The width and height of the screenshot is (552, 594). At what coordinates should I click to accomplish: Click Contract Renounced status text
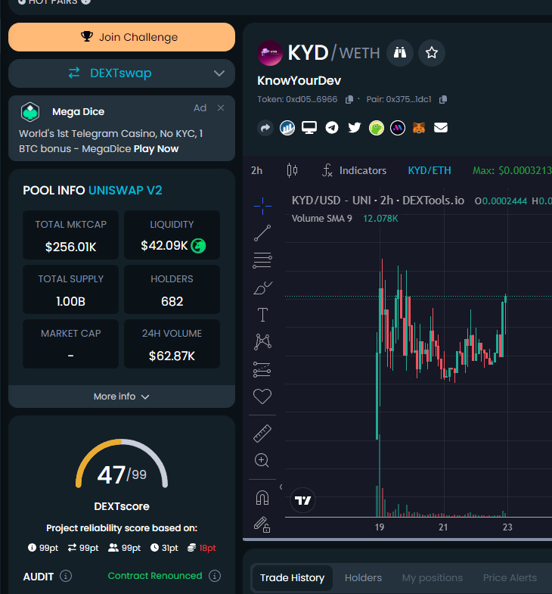(x=155, y=576)
